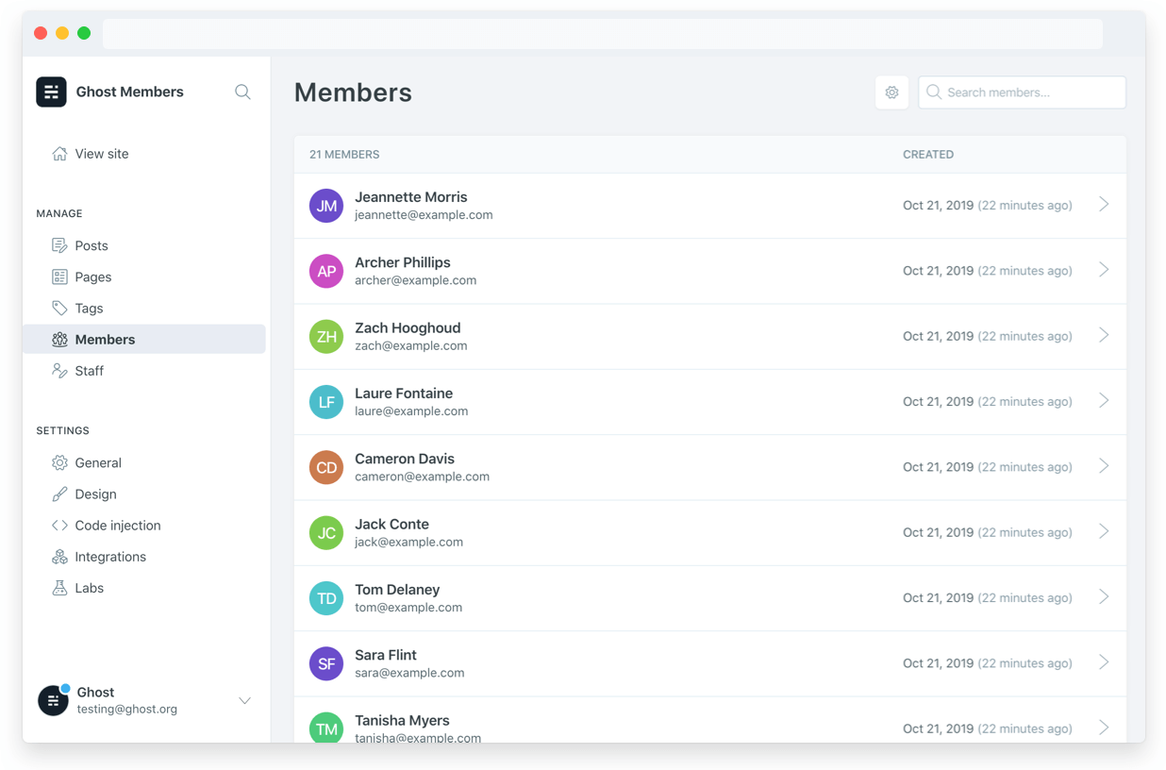Open Labs from the Settings section
The height and width of the screenshot is (770, 1166).
[x=90, y=587]
